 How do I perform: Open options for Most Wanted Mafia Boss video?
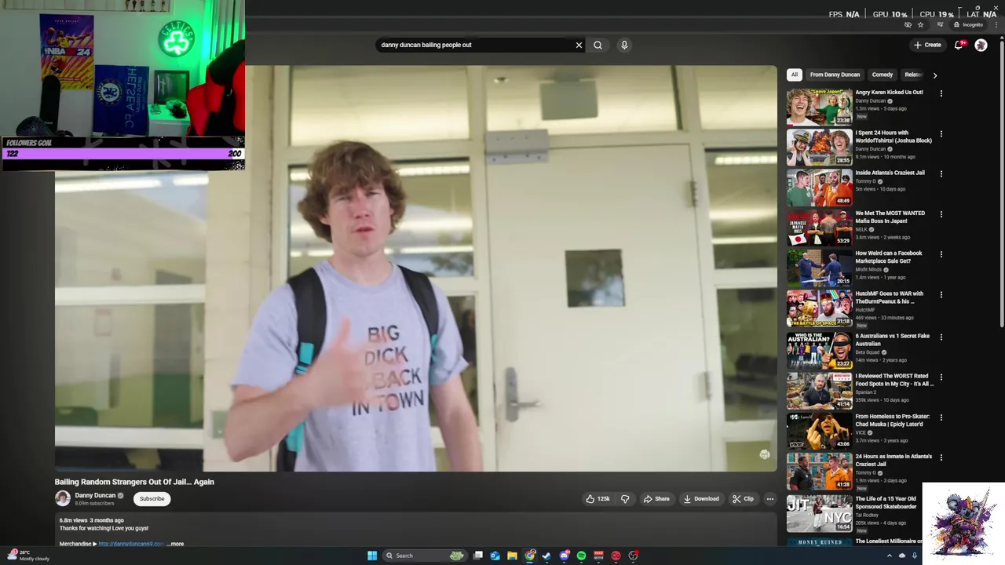(941, 214)
